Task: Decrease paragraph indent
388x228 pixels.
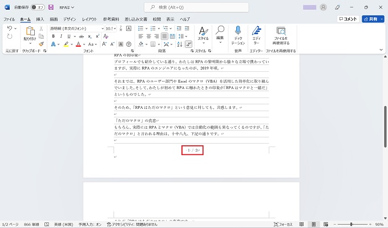Action: point(179,28)
